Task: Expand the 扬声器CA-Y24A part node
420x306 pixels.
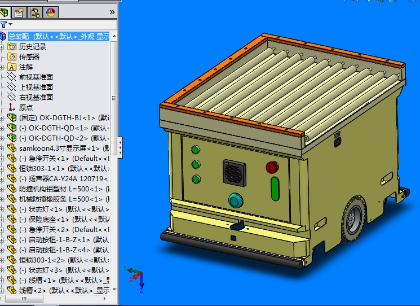Action: point(2,179)
